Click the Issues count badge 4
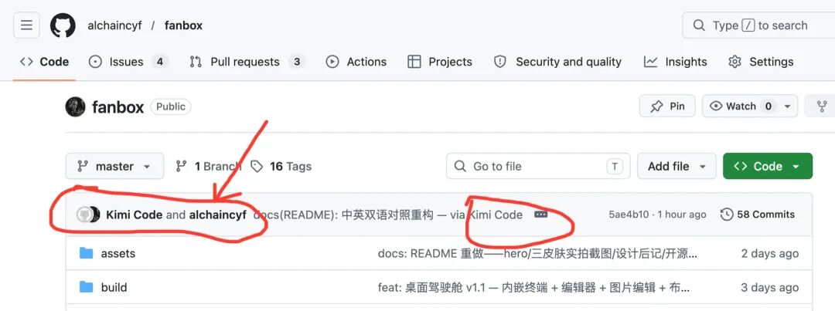 160,62
